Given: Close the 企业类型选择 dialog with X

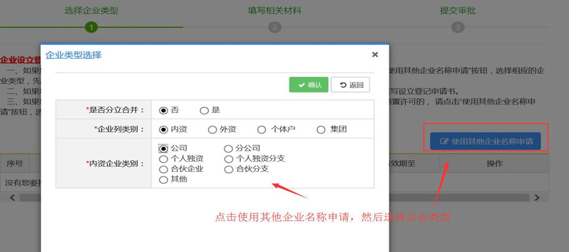Looking at the screenshot, I should pos(375,55).
